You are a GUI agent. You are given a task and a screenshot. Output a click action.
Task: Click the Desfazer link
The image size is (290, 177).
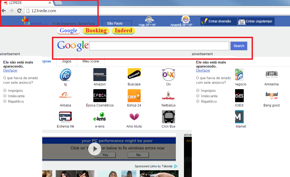(x=10, y=70)
